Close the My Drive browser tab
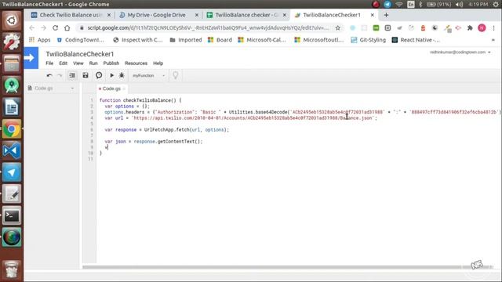The image size is (502, 282). click(x=197, y=15)
